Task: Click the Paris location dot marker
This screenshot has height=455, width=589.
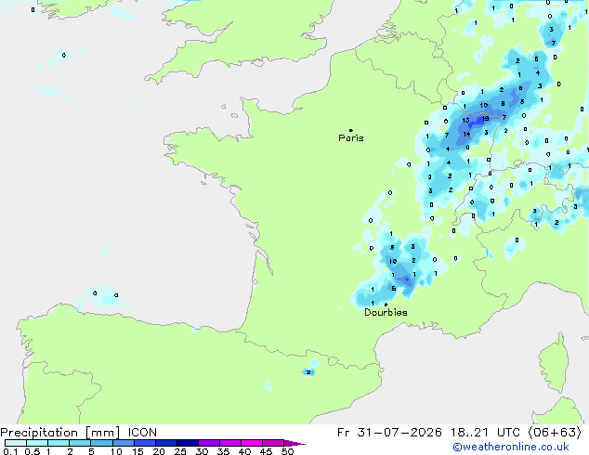Action: 351,130
